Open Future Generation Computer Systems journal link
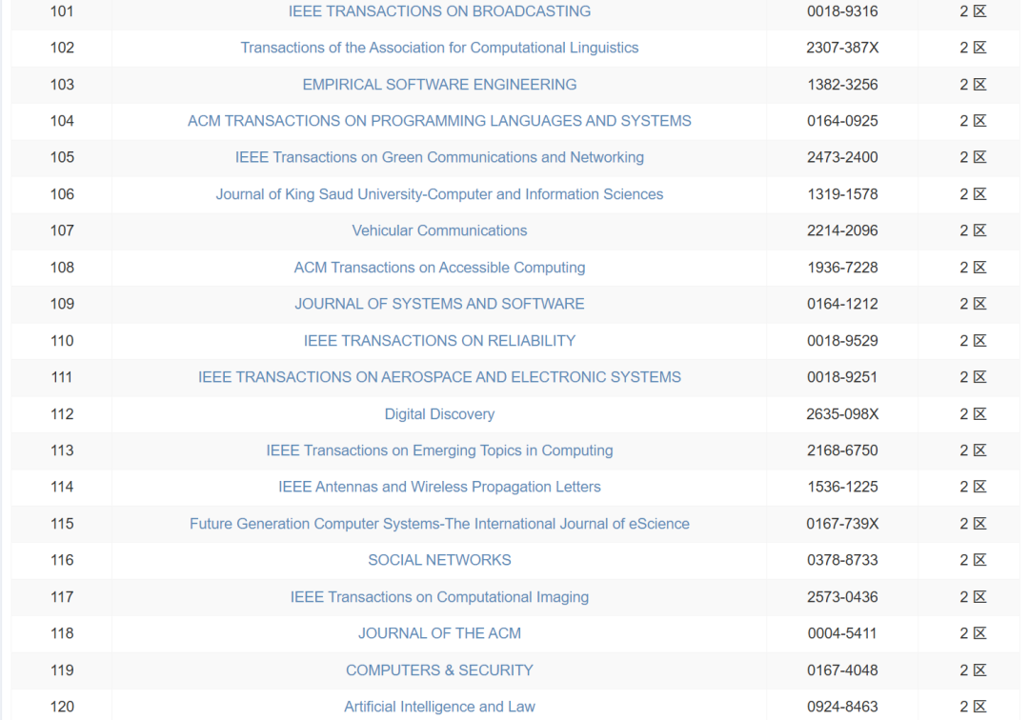Screen dimensions: 1029x720 point(439,524)
